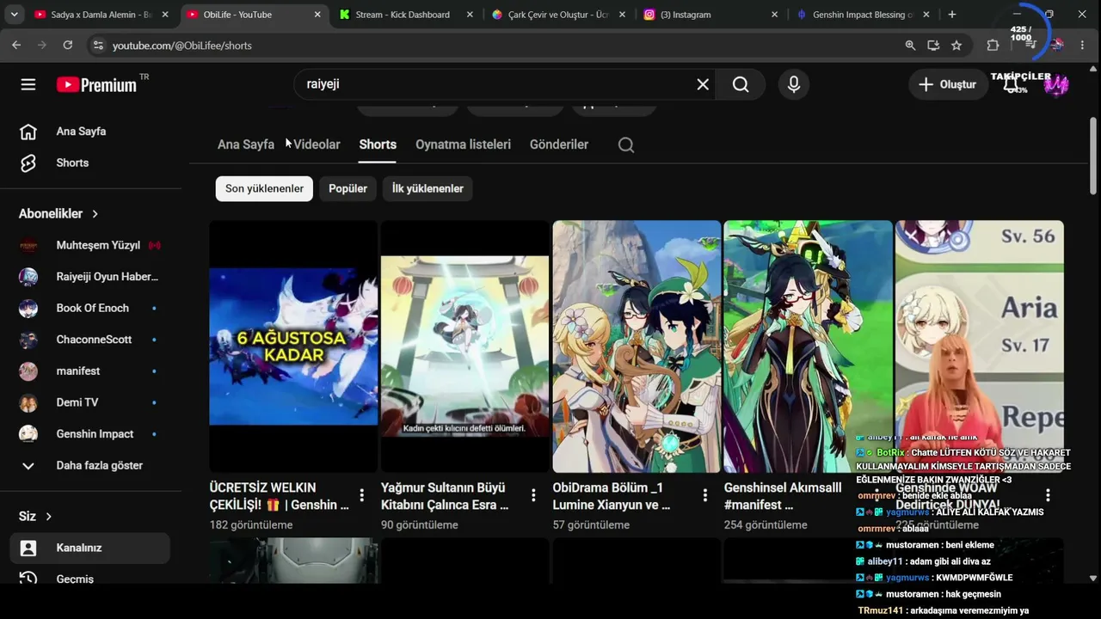Search within the ObiLife channel using the magnifier
Viewport: 1101px width, 619px height.
point(626,144)
